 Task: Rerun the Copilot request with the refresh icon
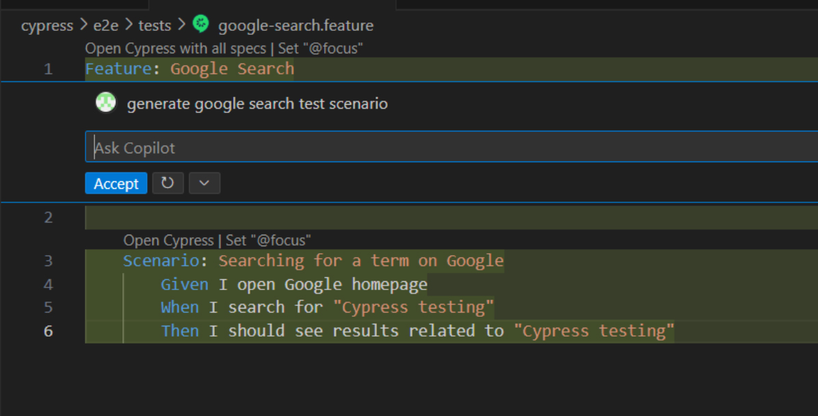[x=168, y=183]
